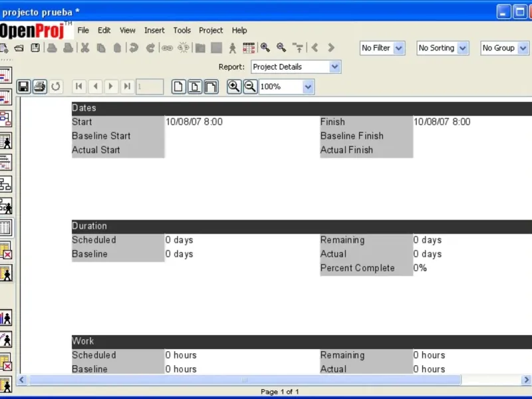Click the Print icon in main toolbar

click(x=52, y=48)
